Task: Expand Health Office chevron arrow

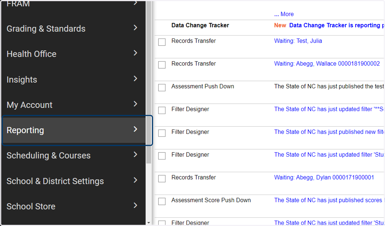Action: (135, 53)
